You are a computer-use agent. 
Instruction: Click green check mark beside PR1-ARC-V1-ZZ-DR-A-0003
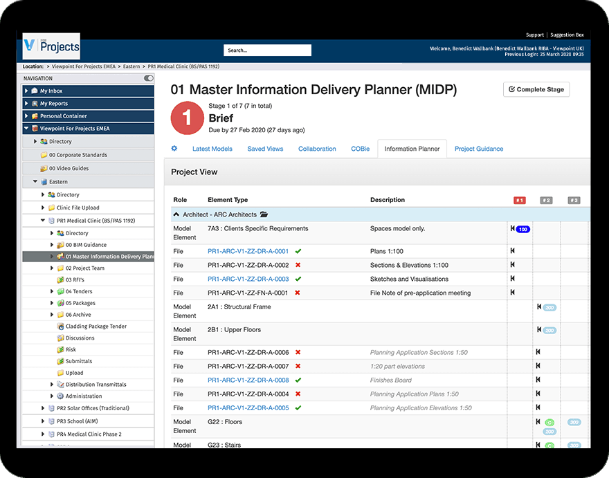coord(298,279)
